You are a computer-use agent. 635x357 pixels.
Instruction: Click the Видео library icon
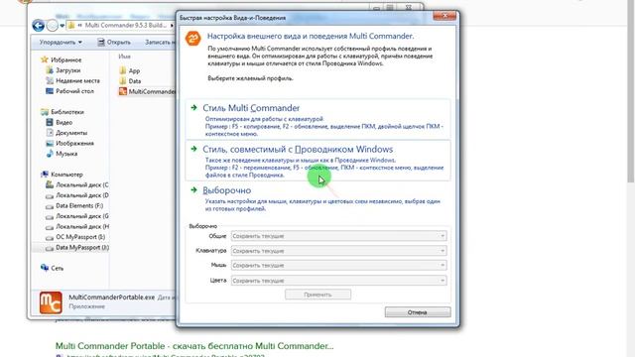pyautogui.click(x=50, y=122)
